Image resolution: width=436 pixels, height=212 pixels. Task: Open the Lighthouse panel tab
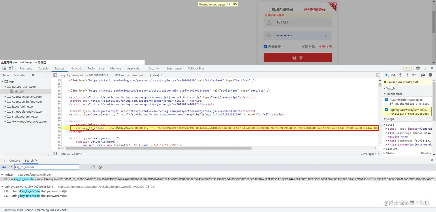click(x=174, y=69)
